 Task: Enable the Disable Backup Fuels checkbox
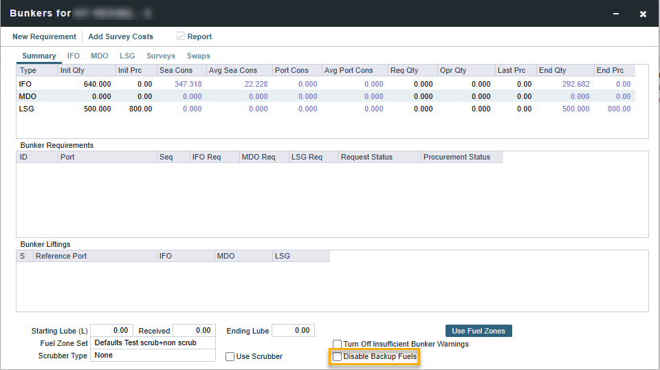click(338, 357)
